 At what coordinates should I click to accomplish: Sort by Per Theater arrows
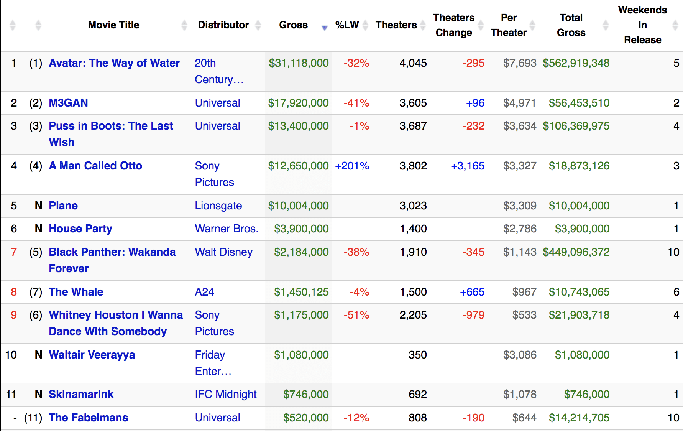[532, 25]
